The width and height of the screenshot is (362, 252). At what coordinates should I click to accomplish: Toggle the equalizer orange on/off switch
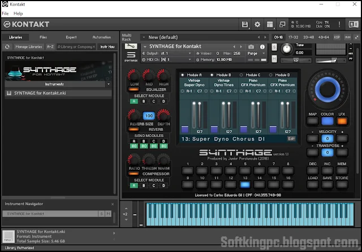coord(133,89)
